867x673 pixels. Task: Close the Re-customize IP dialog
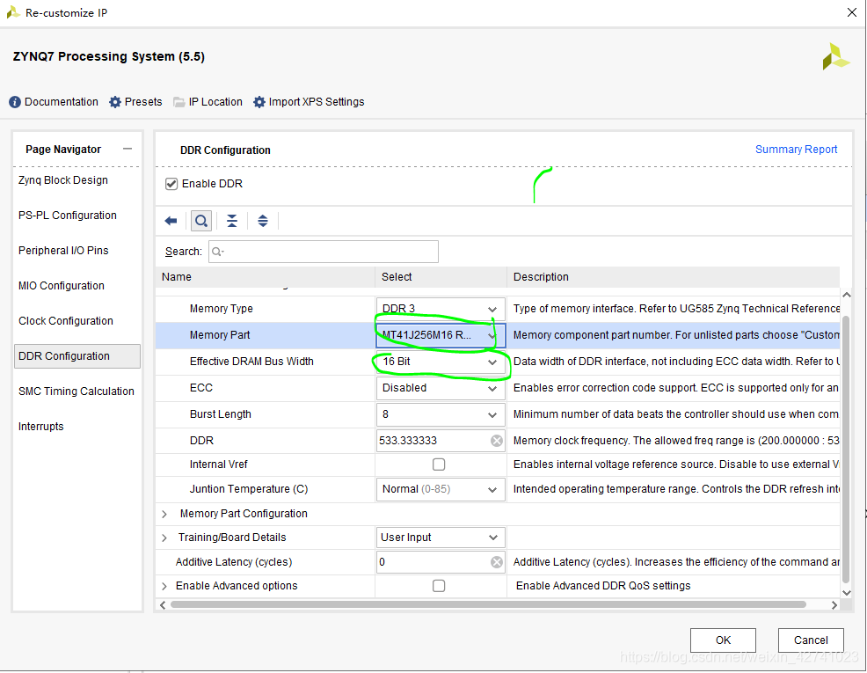[852, 12]
